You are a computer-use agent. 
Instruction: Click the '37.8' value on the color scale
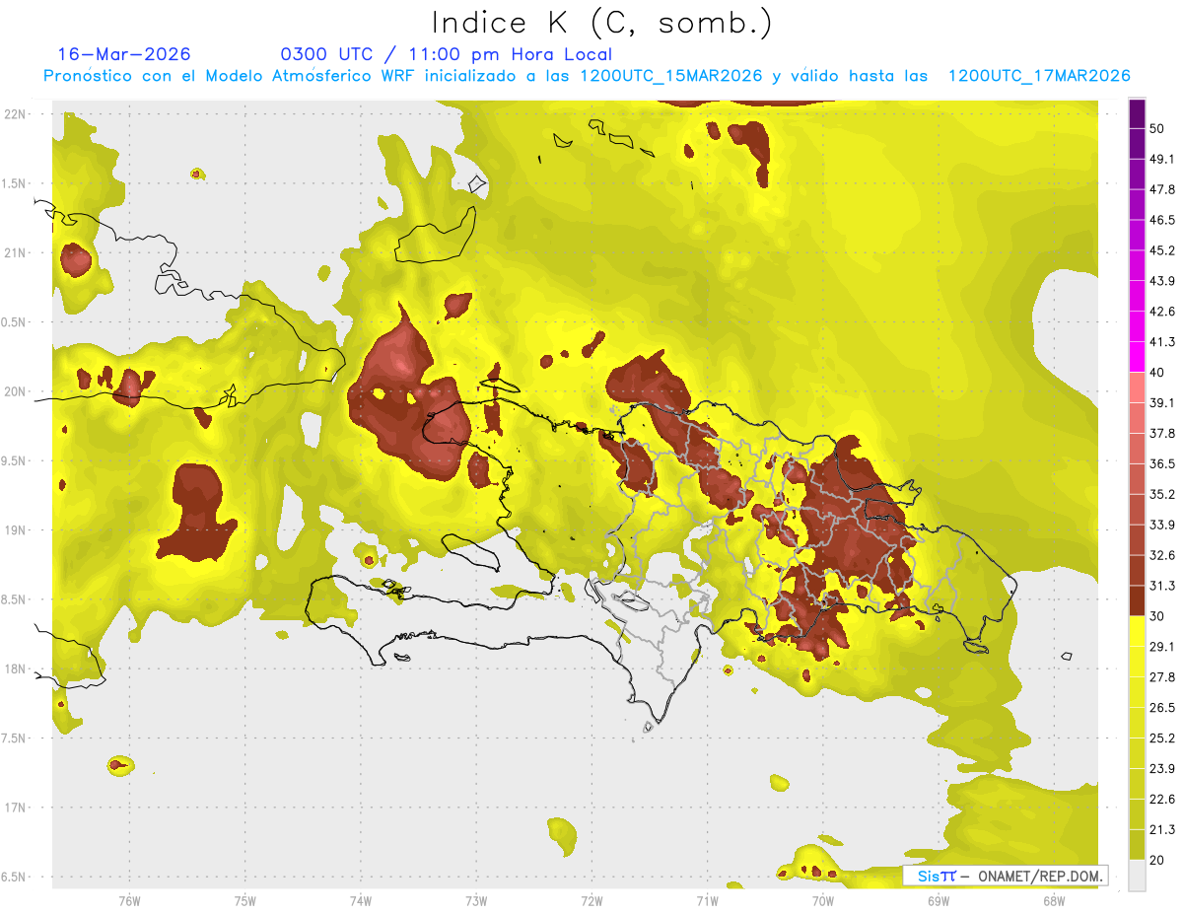pos(1162,434)
